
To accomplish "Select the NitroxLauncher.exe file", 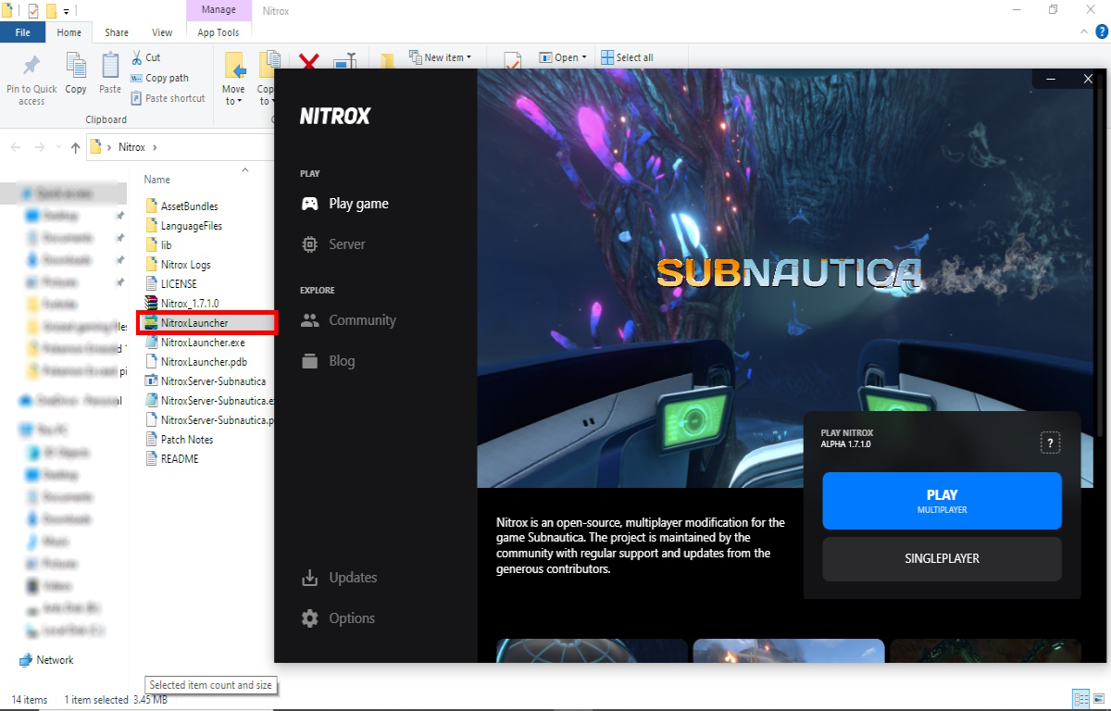I will [202, 343].
